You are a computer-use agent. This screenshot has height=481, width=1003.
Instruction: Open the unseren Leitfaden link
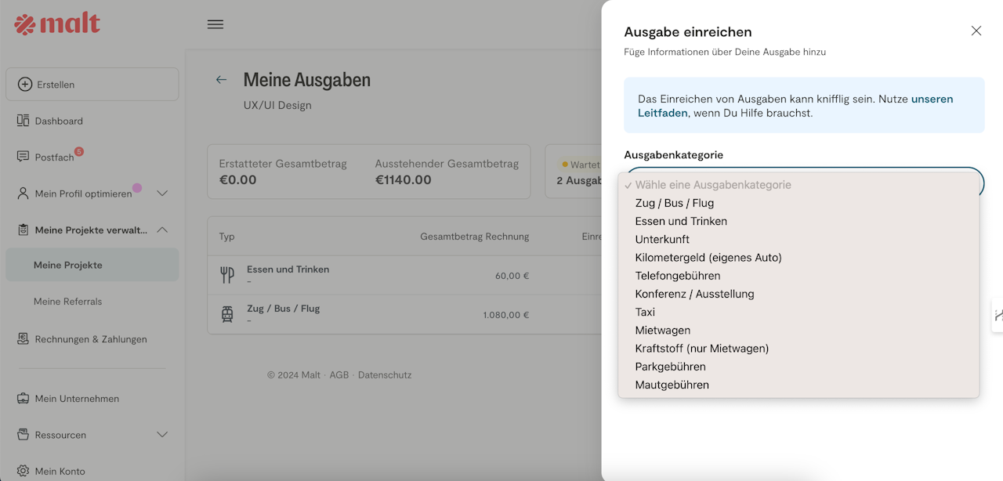[x=932, y=99]
